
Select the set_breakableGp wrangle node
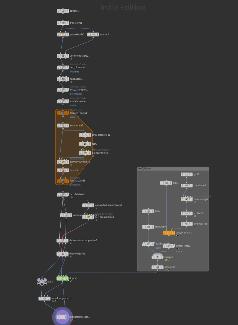[88, 217]
